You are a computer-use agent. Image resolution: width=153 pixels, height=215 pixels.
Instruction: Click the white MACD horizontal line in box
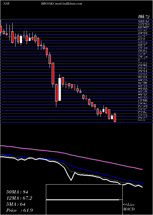click(x=83, y=200)
